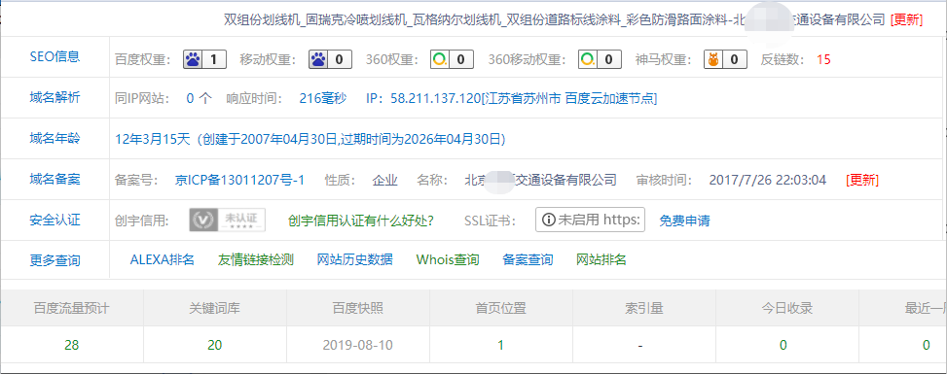
Task: Open 网站排名 link
Action: (601, 260)
